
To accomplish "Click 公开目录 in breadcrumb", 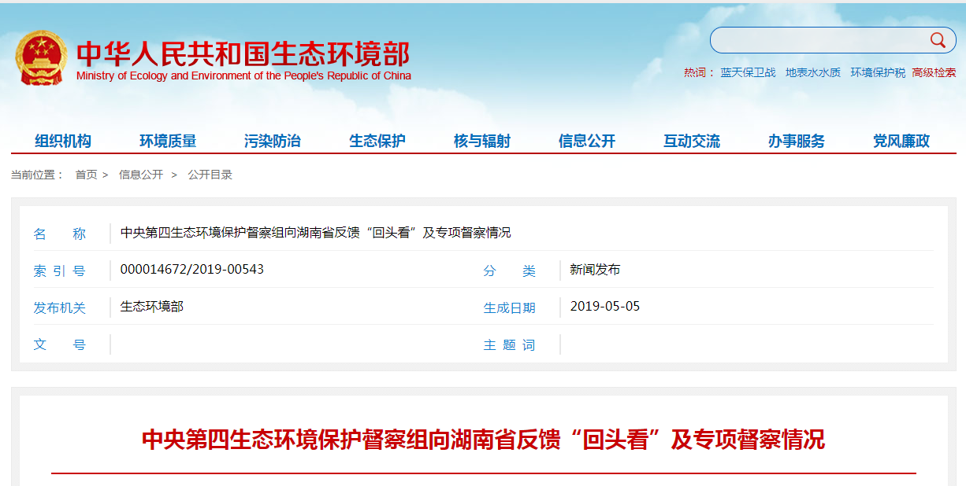I will tap(210, 175).
